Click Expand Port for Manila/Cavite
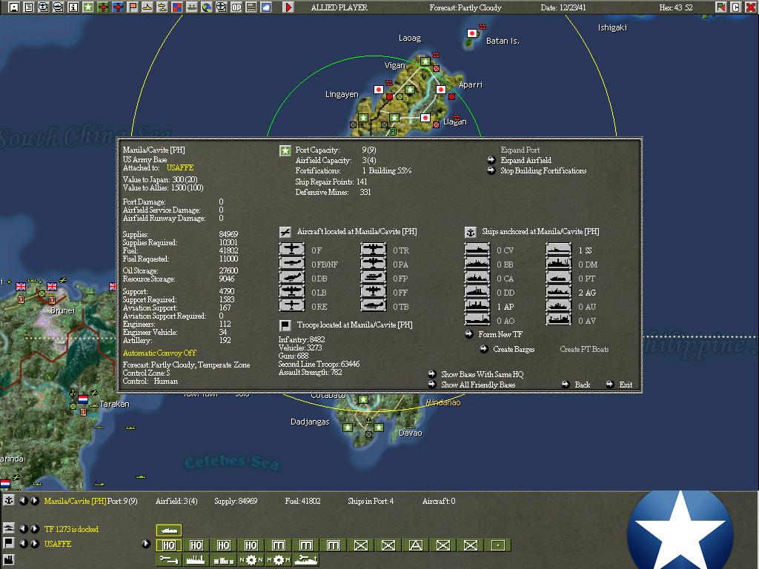The image size is (759, 569). pos(520,150)
